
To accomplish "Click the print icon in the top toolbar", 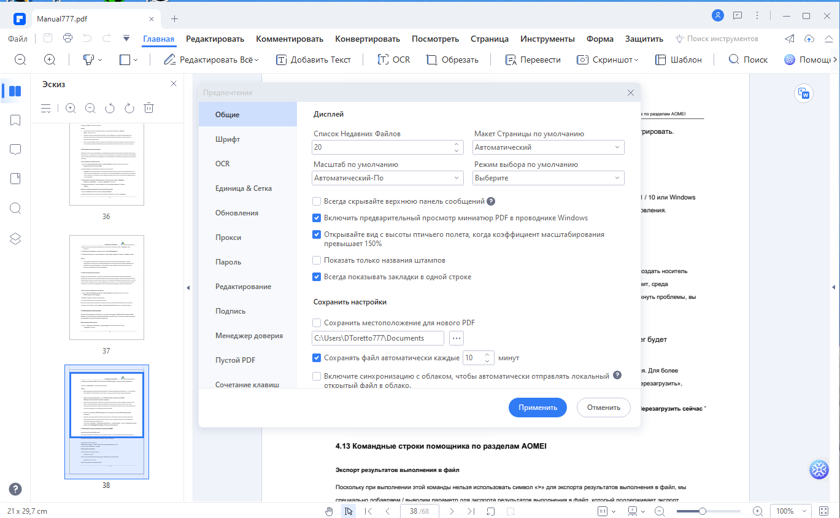I will tap(67, 38).
